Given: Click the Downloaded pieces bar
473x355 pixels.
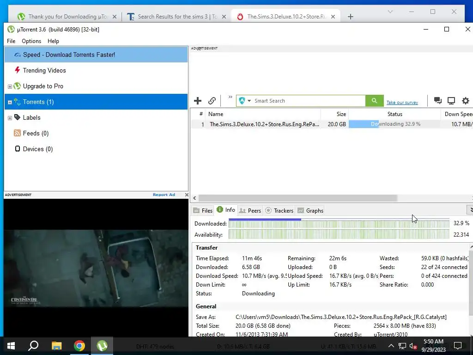Looking at the screenshot, I should coord(339,224).
